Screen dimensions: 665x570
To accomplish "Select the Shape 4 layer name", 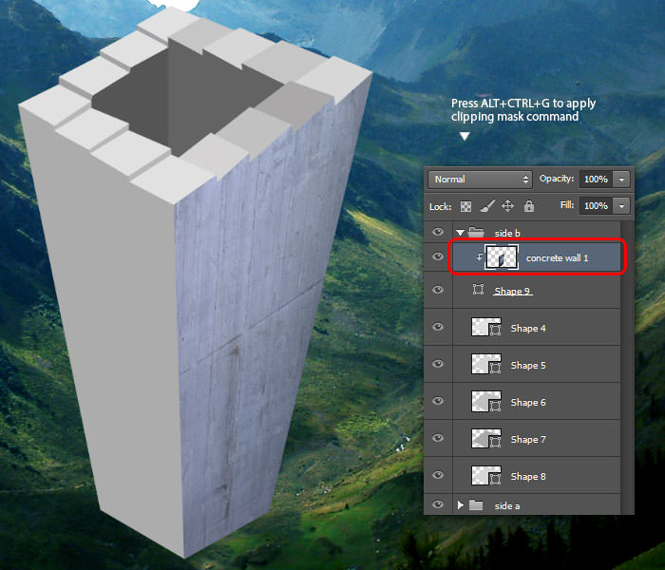I will pyautogui.click(x=528, y=329).
